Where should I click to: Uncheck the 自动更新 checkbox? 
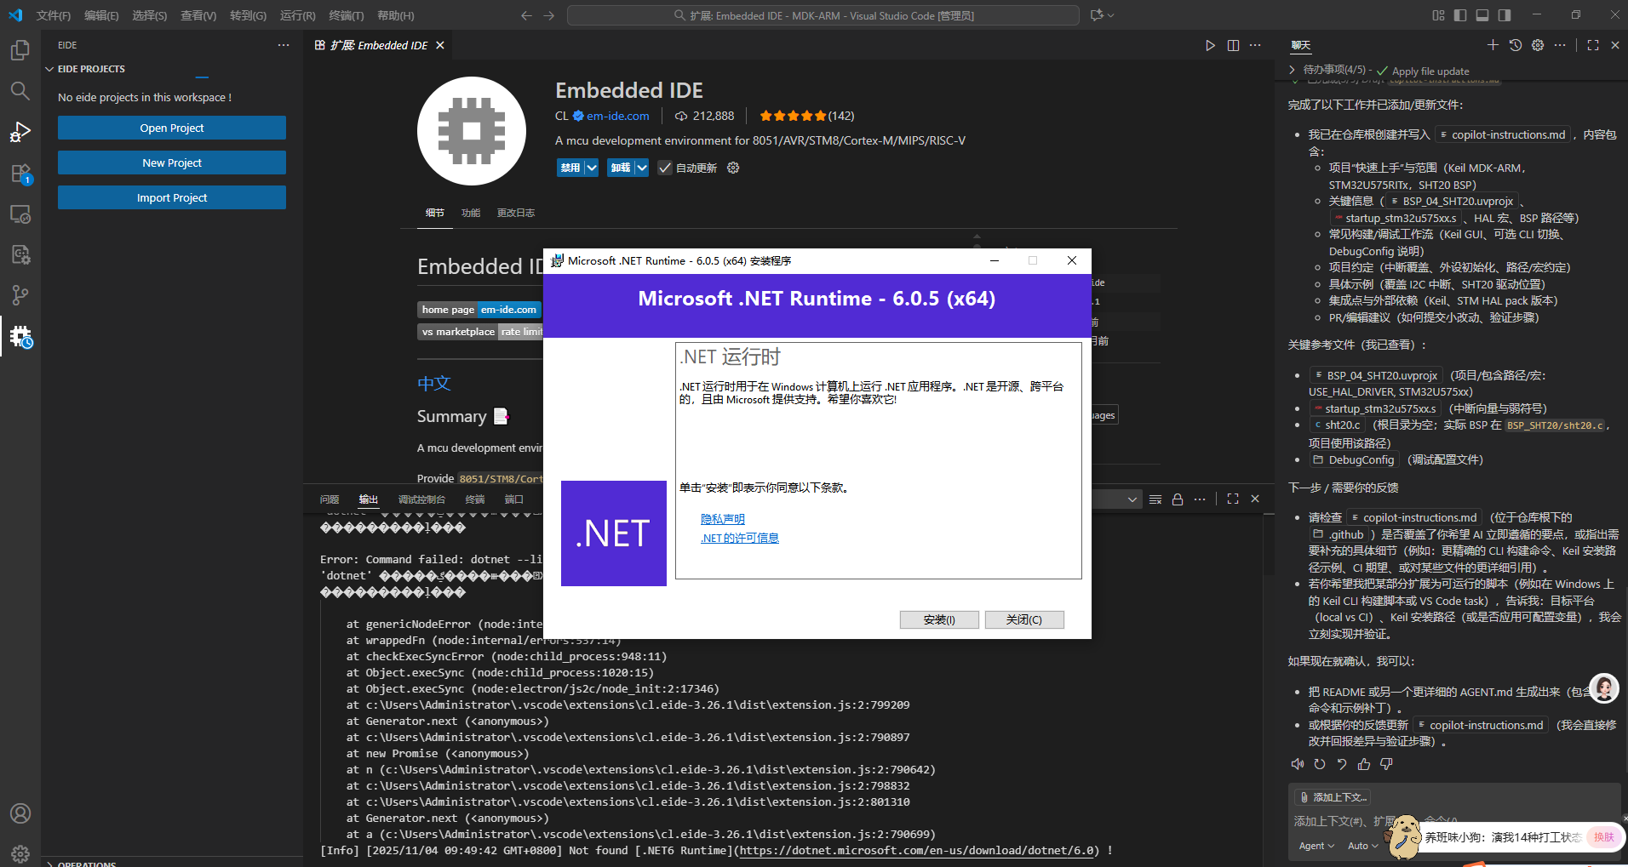click(665, 168)
